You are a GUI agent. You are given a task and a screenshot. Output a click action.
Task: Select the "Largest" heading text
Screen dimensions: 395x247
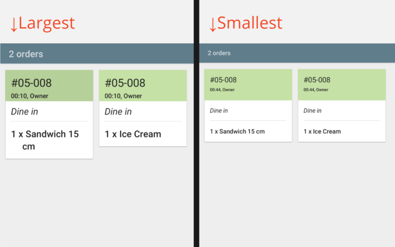tap(47, 23)
